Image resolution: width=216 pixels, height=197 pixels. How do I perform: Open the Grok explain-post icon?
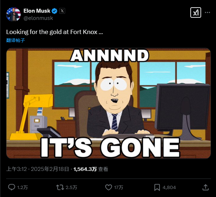click(196, 13)
